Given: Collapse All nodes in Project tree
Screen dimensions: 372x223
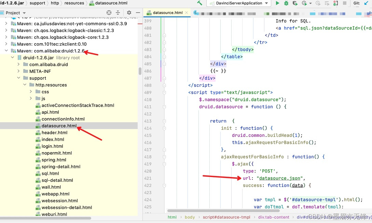Looking at the screenshot, I should tap(118, 12).
